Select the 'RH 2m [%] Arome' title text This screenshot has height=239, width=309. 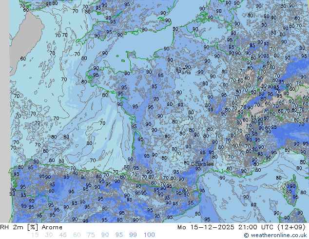[31, 227]
